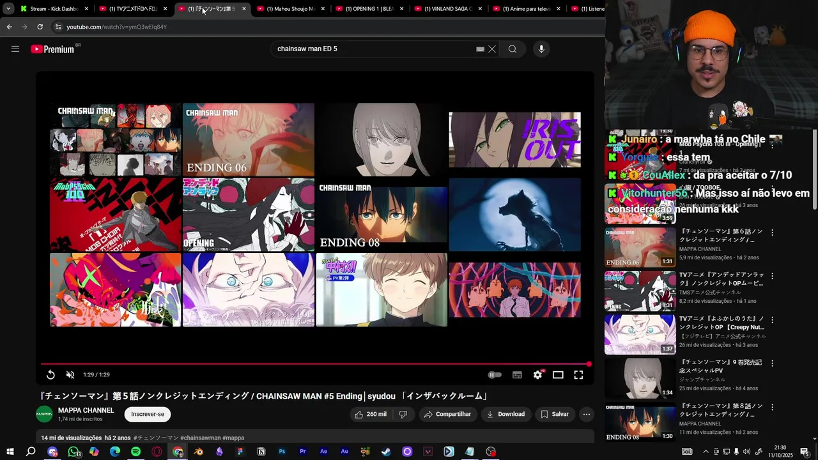
Task: Switch to the Stream - Kick Dashboard tab
Action: pos(54,9)
